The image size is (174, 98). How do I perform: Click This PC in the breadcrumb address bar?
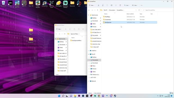[x=105, y=10]
